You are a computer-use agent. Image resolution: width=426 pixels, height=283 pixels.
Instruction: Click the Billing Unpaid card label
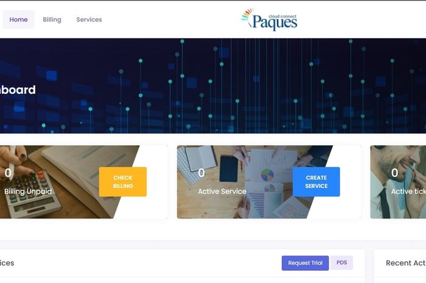coord(28,191)
